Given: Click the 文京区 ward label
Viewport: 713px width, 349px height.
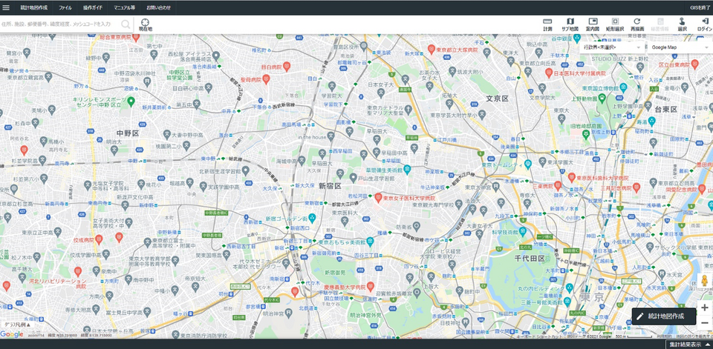Looking at the screenshot, I should pyautogui.click(x=497, y=98).
